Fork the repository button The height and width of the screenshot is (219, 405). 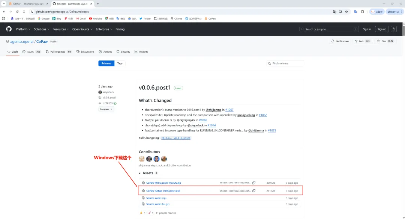click(x=362, y=41)
